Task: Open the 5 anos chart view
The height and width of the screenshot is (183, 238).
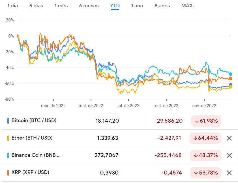Action: [162, 5]
